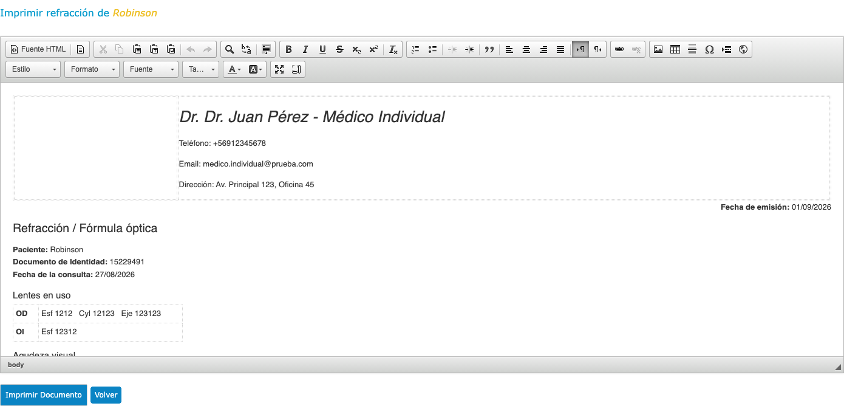Click the Volver button
844x406 pixels.
pos(106,395)
